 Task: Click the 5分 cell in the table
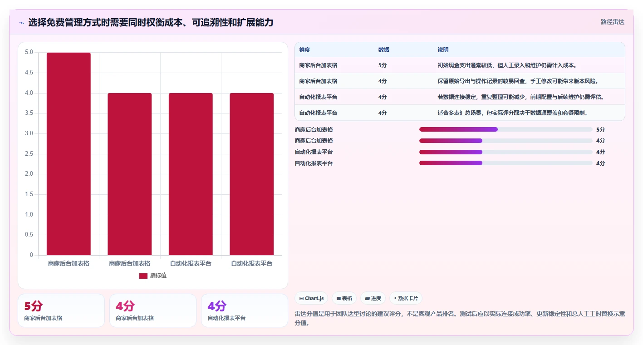[383, 65]
